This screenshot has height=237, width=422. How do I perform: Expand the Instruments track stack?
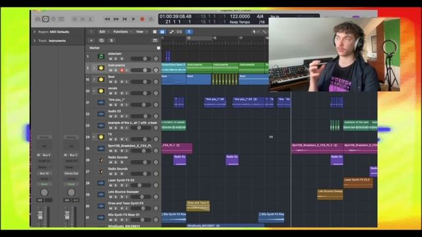point(94,68)
